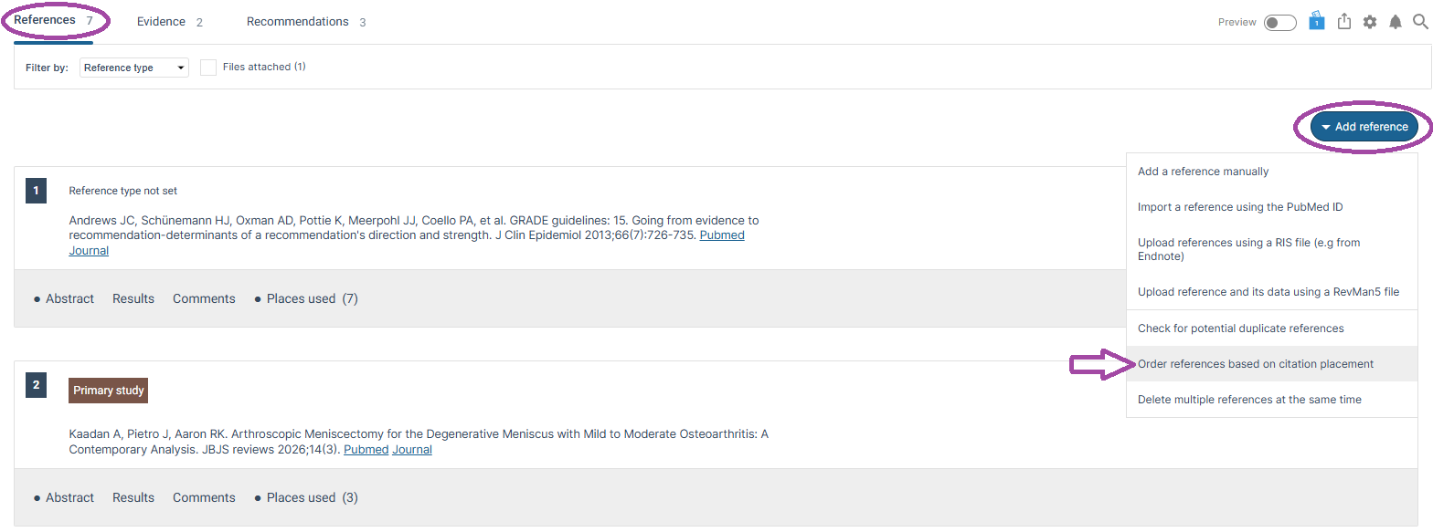
Task: Collapse the Add reference dropdown button
Action: (x=1364, y=127)
